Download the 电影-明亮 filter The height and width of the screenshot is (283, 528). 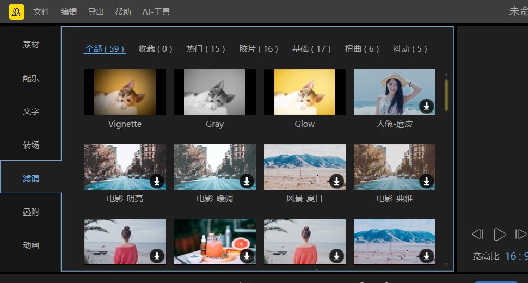pos(157,181)
